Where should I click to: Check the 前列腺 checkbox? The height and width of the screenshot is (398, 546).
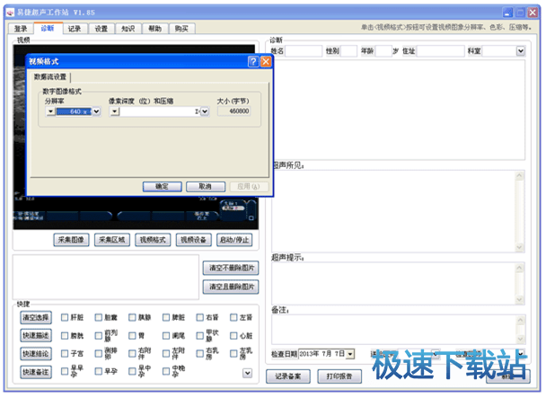click(99, 336)
